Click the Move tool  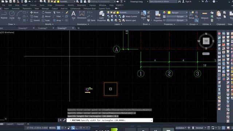[x=34, y=12]
